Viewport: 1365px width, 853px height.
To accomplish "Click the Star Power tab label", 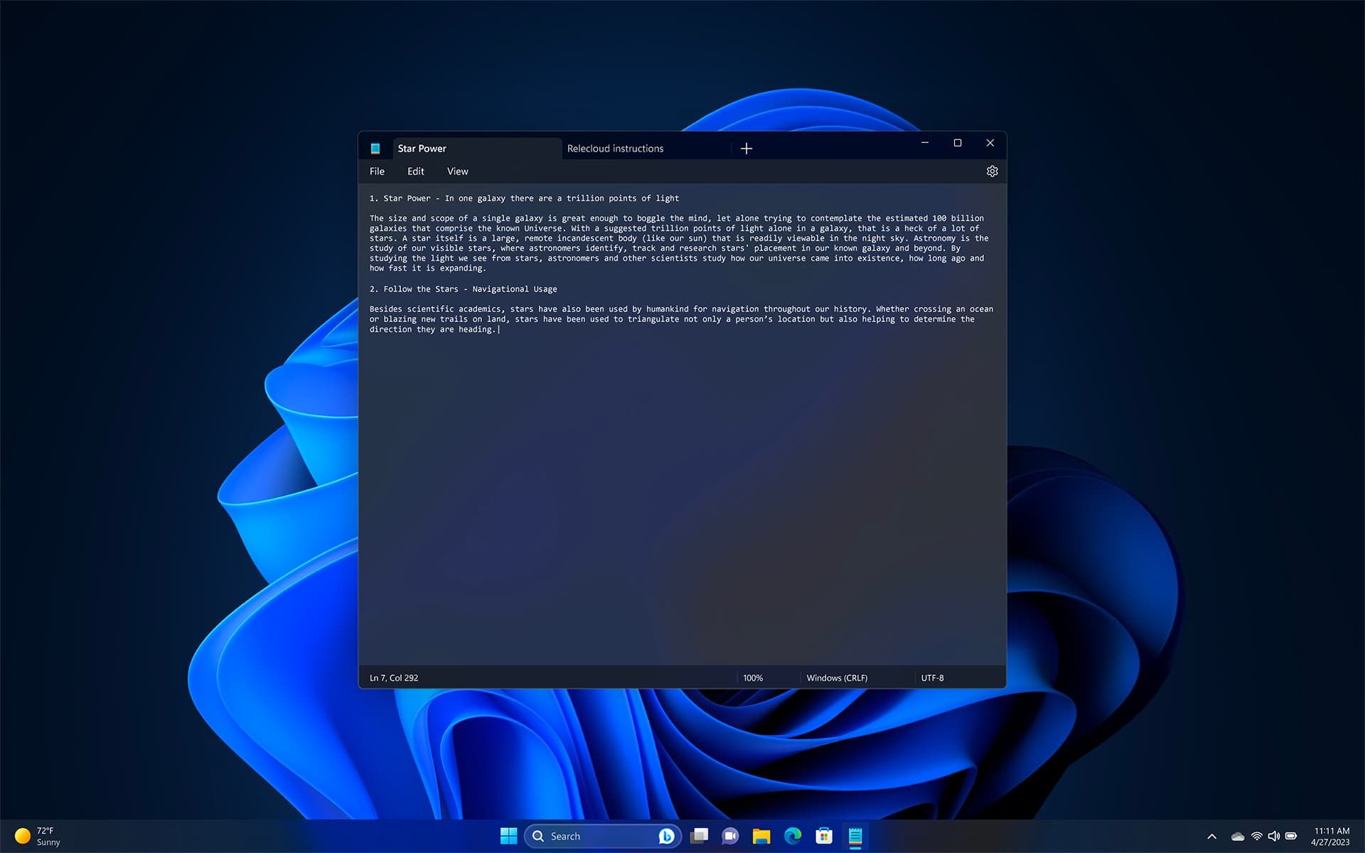I will [422, 147].
